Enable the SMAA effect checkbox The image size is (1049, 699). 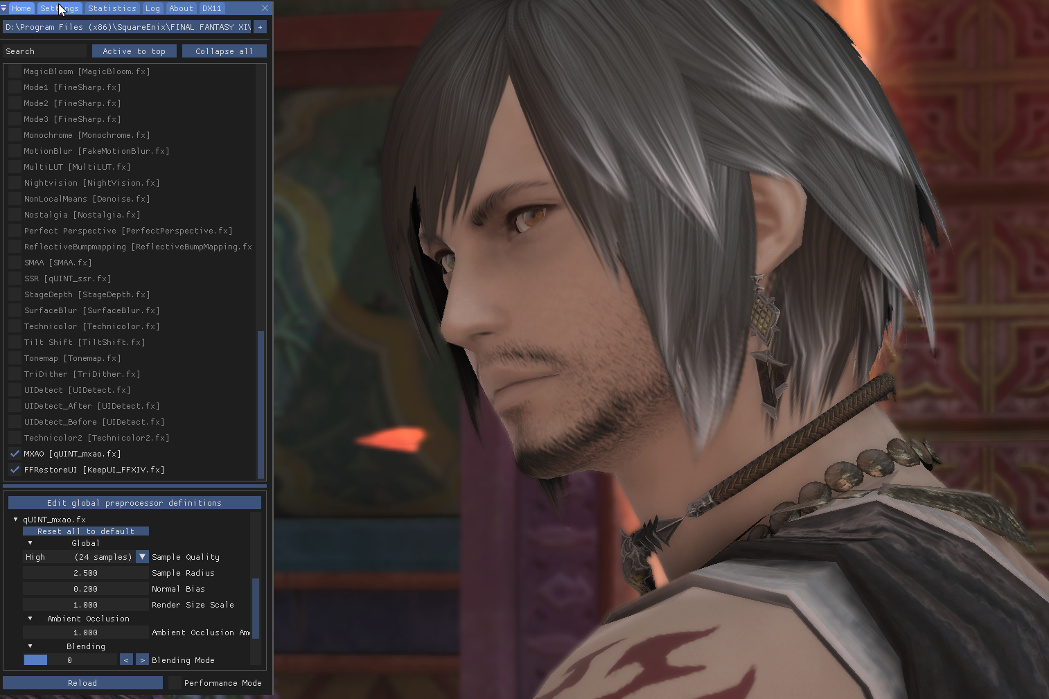coord(15,263)
